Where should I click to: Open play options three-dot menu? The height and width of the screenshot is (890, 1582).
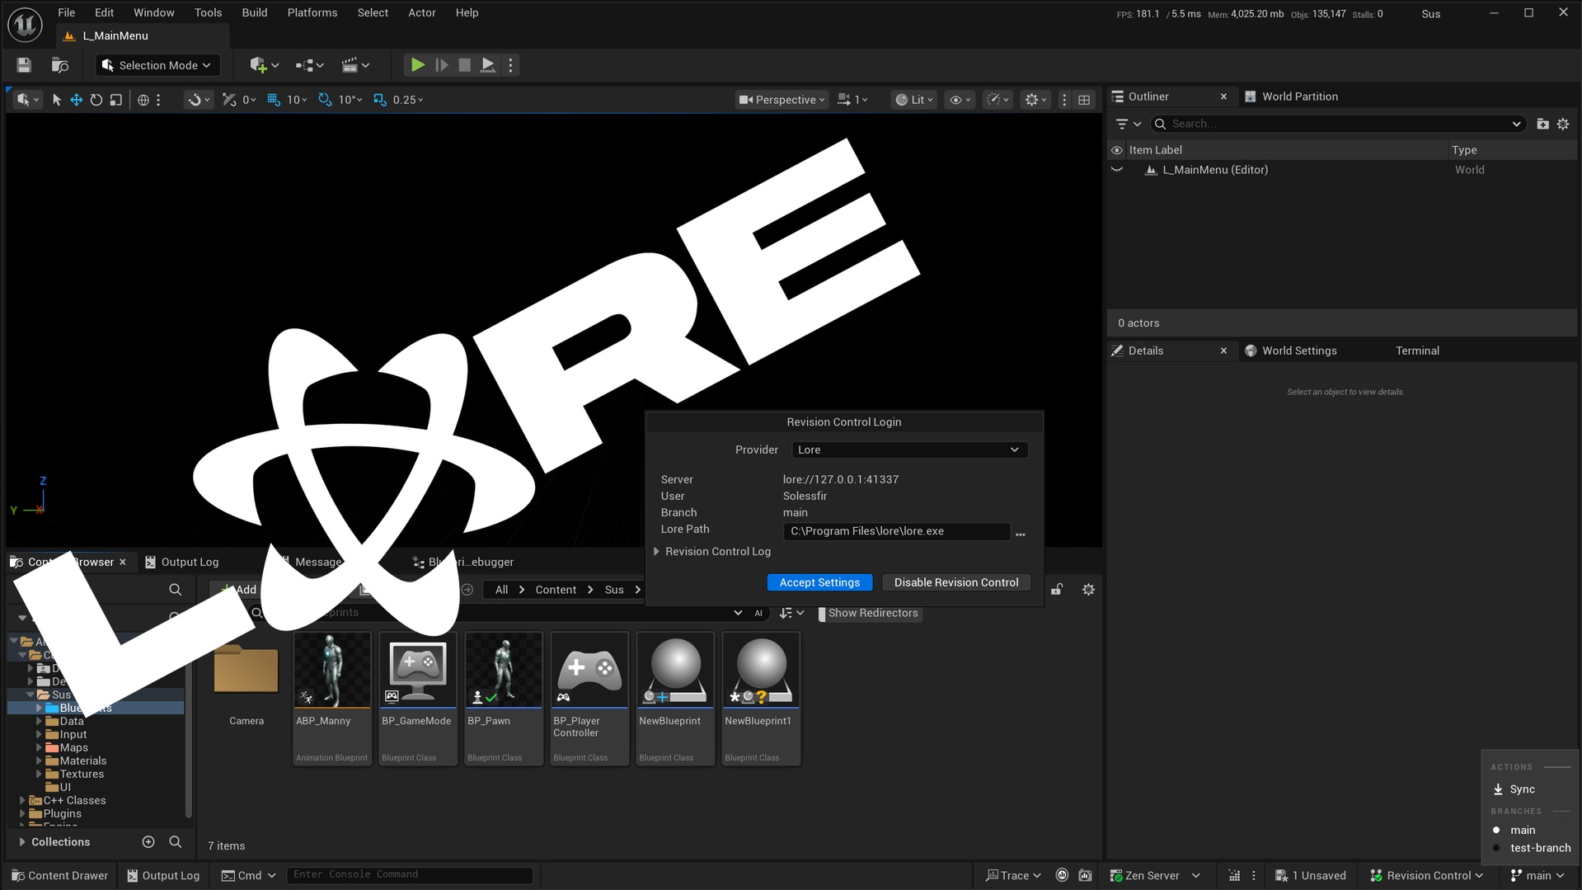click(x=511, y=65)
